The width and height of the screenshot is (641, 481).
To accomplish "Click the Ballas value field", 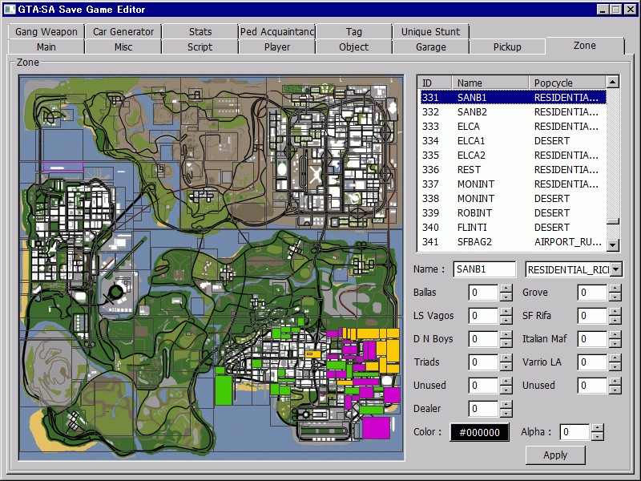I will click(x=483, y=293).
